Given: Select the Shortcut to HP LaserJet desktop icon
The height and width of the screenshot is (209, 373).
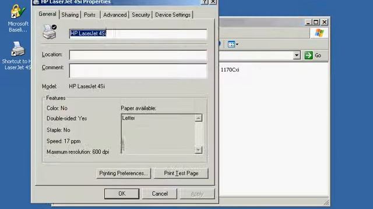Looking at the screenshot, I should (x=17, y=56).
